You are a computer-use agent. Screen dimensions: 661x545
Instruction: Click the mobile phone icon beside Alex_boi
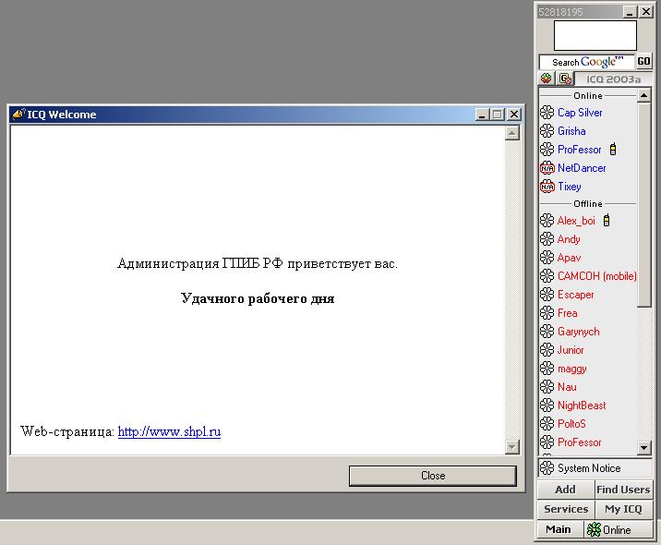(607, 221)
